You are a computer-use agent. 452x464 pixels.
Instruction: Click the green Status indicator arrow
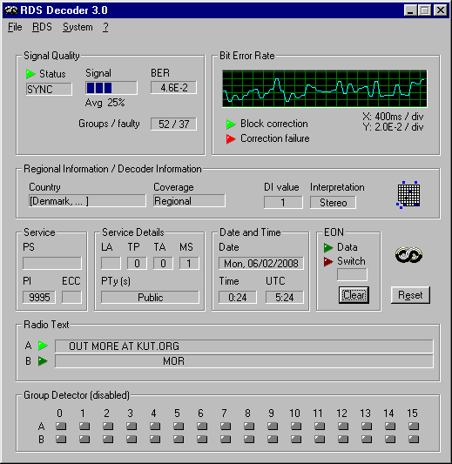pos(30,74)
